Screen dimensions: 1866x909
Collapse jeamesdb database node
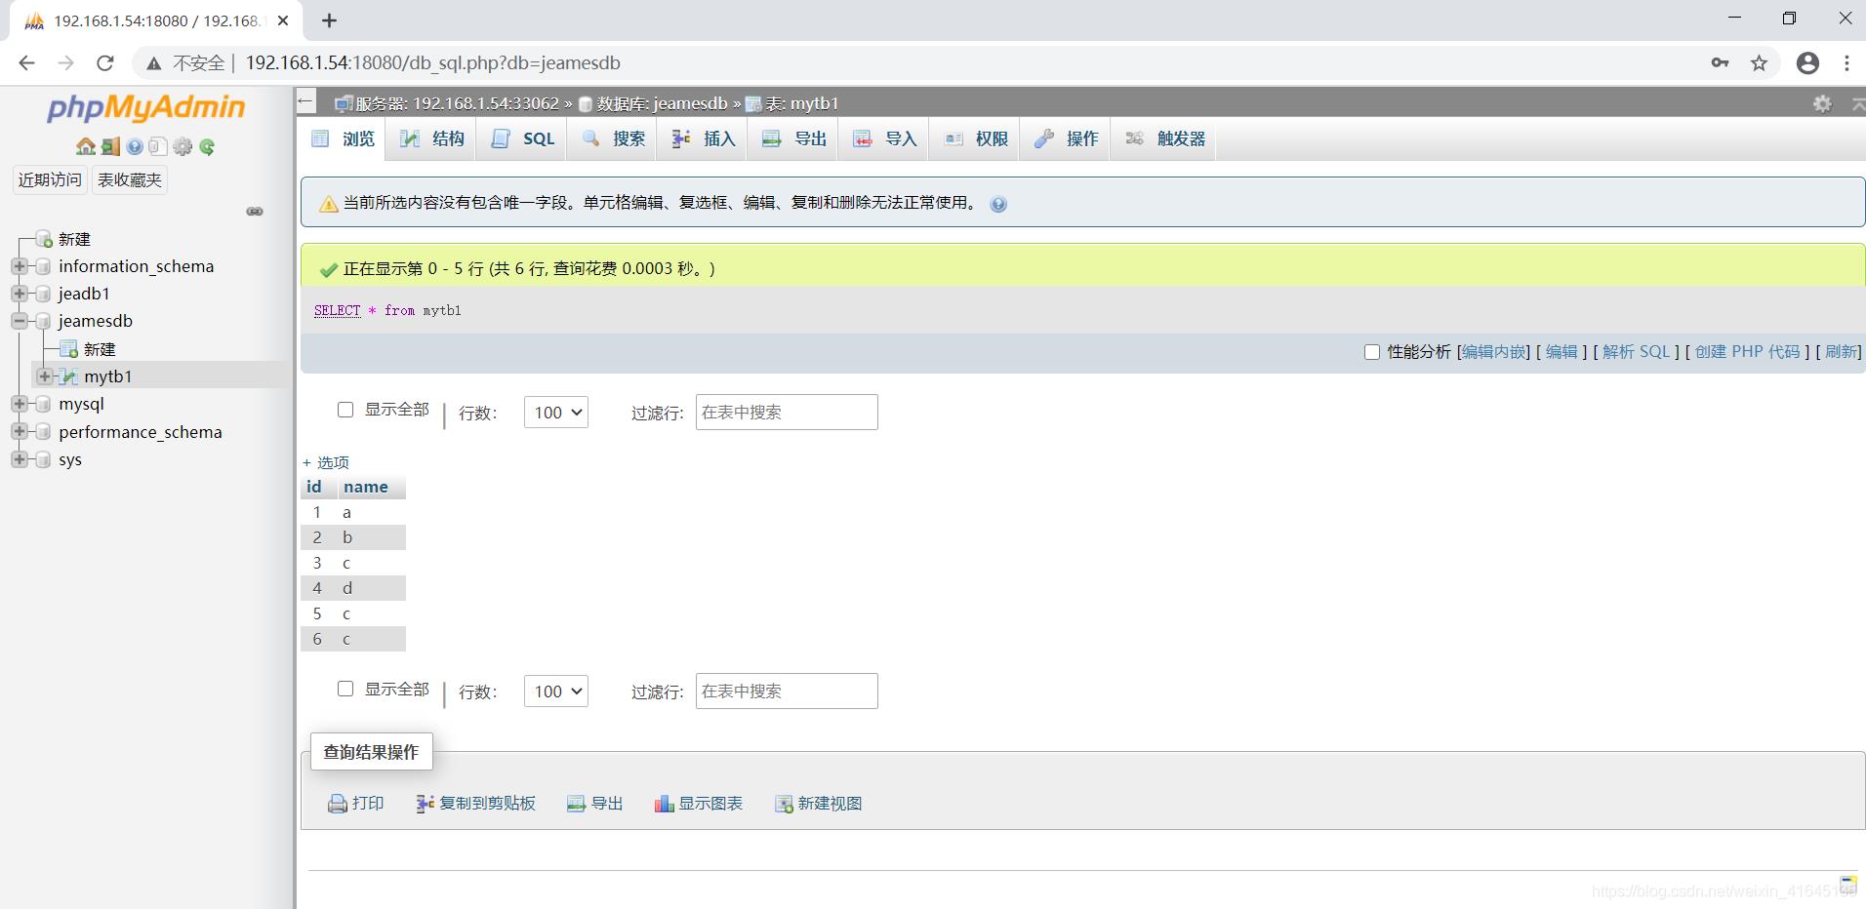tap(19, 321)
